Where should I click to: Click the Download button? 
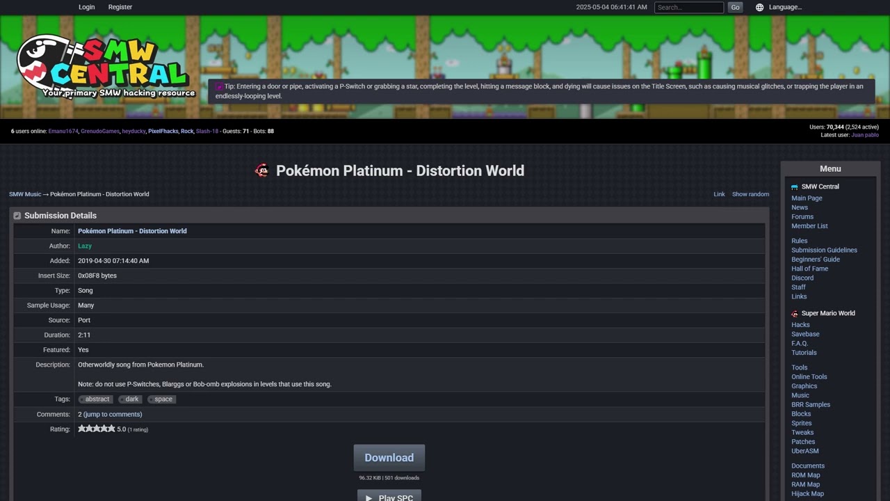[389, 458]
